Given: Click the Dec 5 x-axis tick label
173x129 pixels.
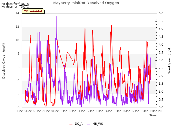Looking at the screenshot, I should pos(22,111).
